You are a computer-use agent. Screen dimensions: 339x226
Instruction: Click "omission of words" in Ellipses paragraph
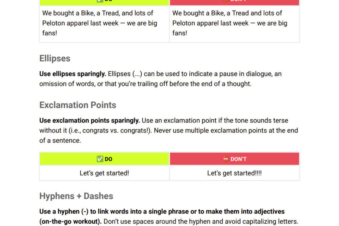coord(67,84)
